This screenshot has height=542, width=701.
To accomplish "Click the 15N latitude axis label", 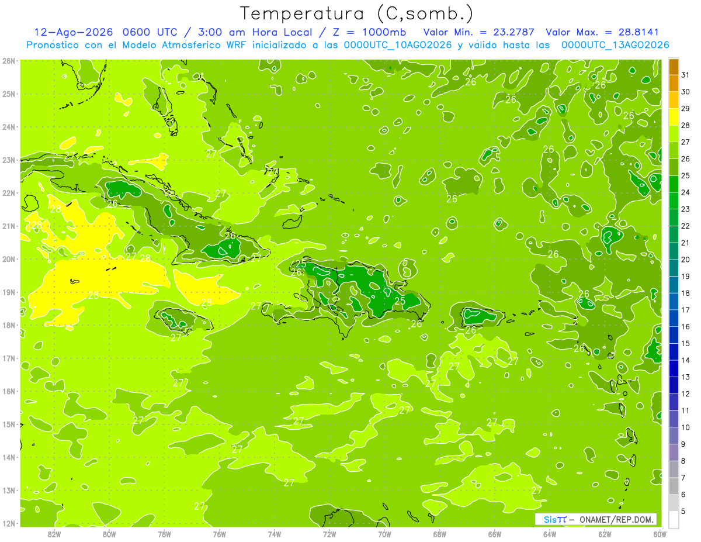I will [x=9, y=424].
